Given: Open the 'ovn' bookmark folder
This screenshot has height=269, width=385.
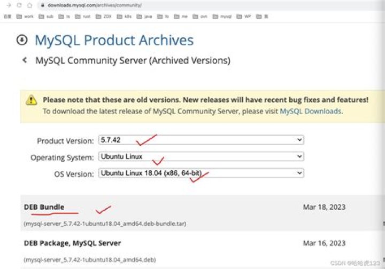Looking at the screenshot, I should pyautogui.click(x=200, y=17).
